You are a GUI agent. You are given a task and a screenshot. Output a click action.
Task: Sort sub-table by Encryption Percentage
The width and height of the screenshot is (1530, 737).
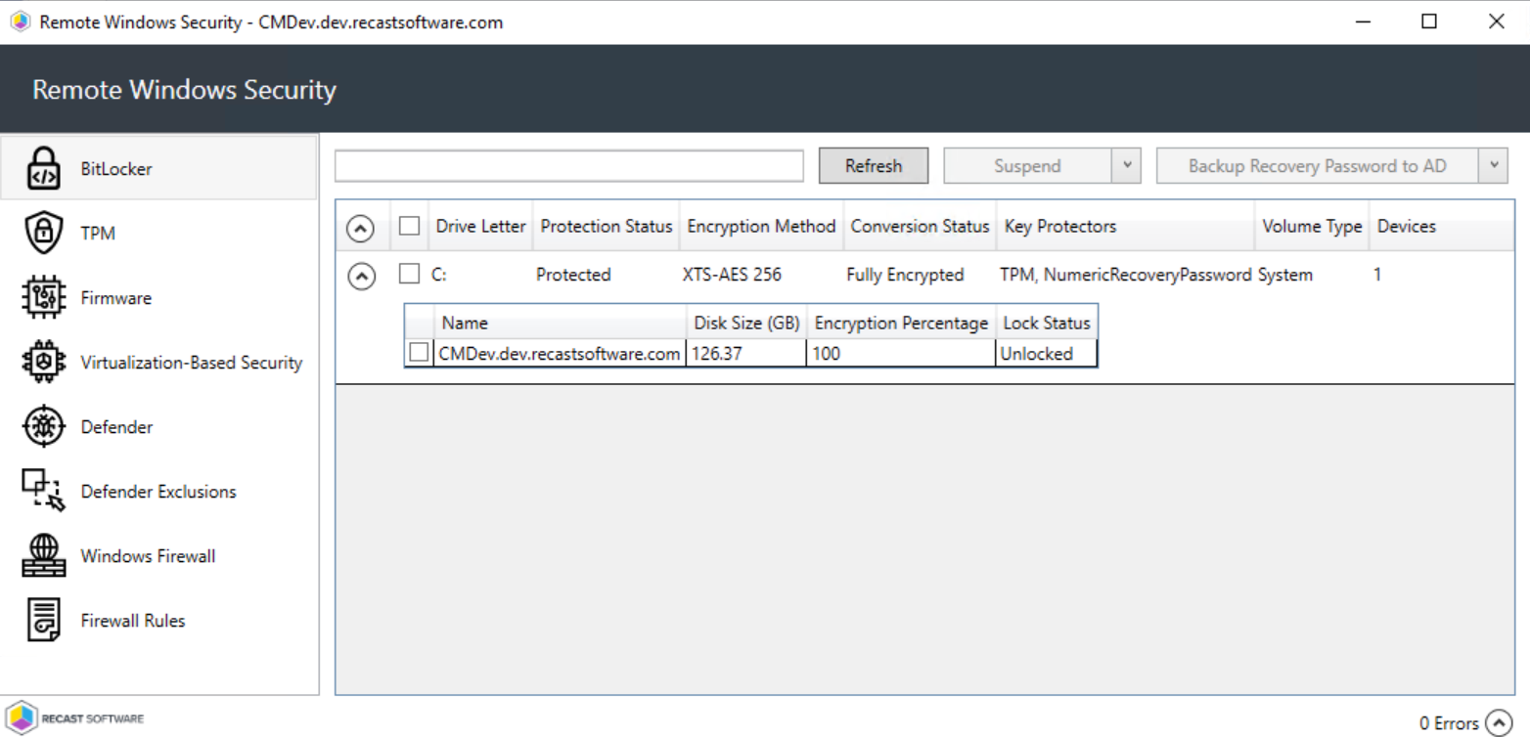point(902,323)
